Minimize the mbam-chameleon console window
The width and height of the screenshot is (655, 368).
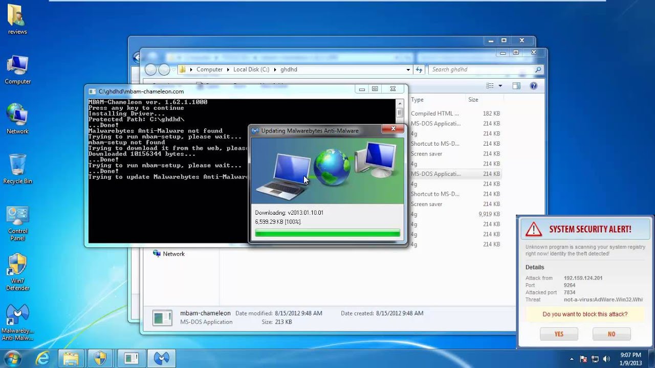[x=362, y=89]
